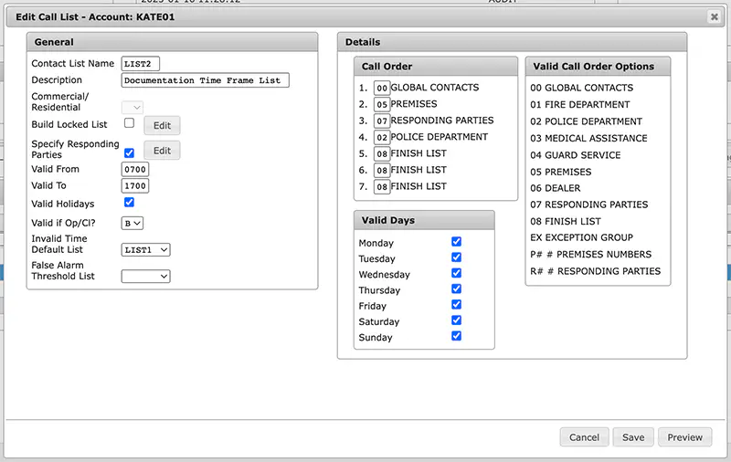731x462 pixels.
Task: Click the Cancel button
Action: 584,437
